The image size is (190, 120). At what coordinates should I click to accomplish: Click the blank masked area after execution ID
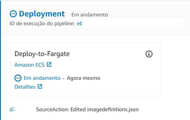tap(133, 23)
